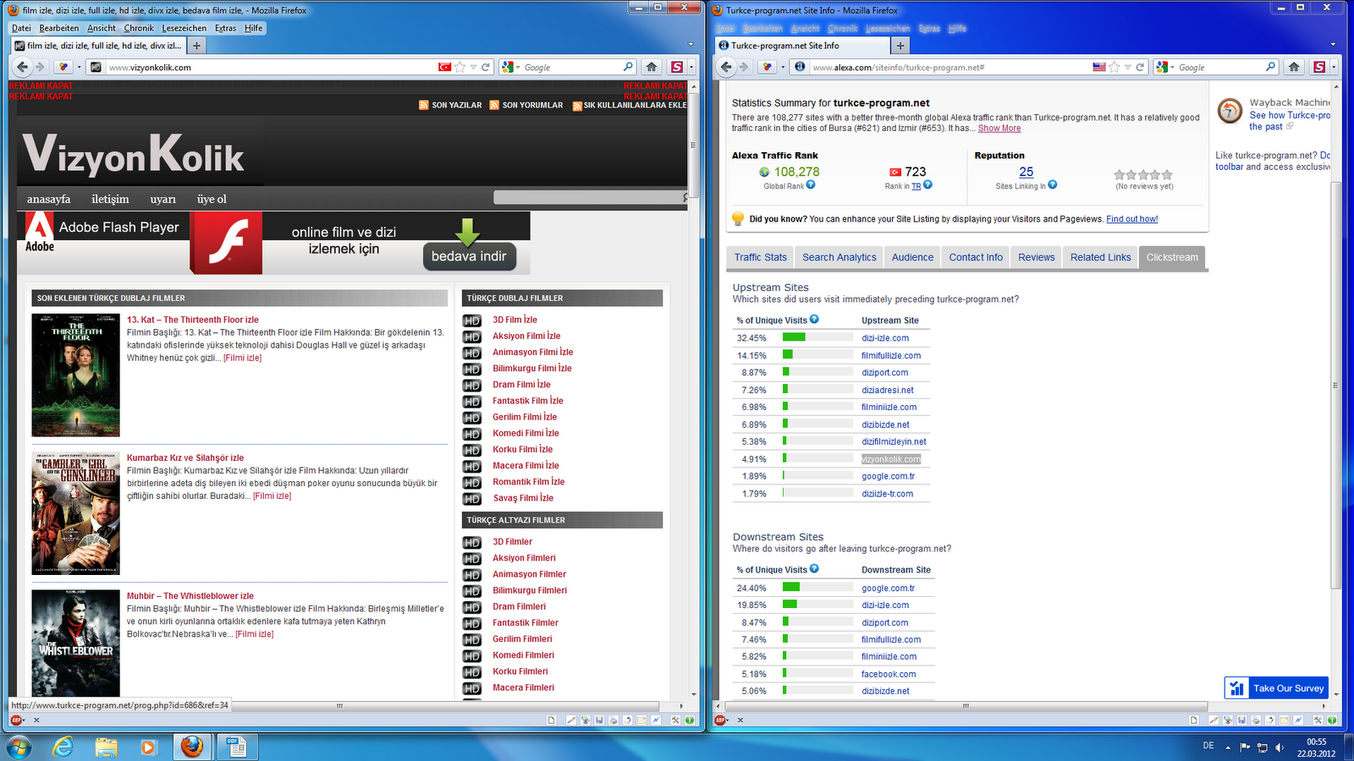Image resolution: width=1354 pixels, height=761 pixels.
Task: Open the 'Show More' link in statistics summary
Action: pyautogui.click(x=999, y=129)
